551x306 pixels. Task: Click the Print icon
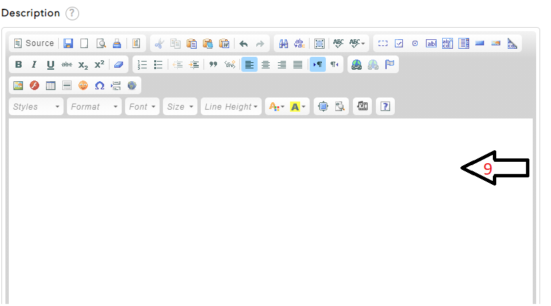(x=117, y=43)
